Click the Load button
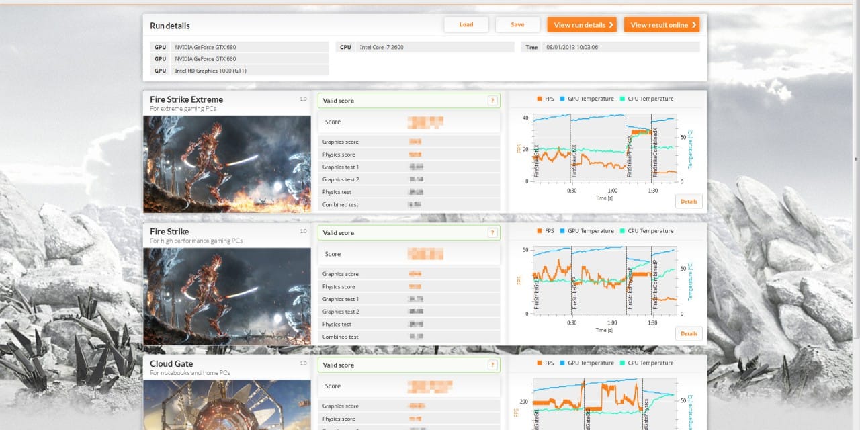This screenshot has height=430, width=860. click(466, 25)
